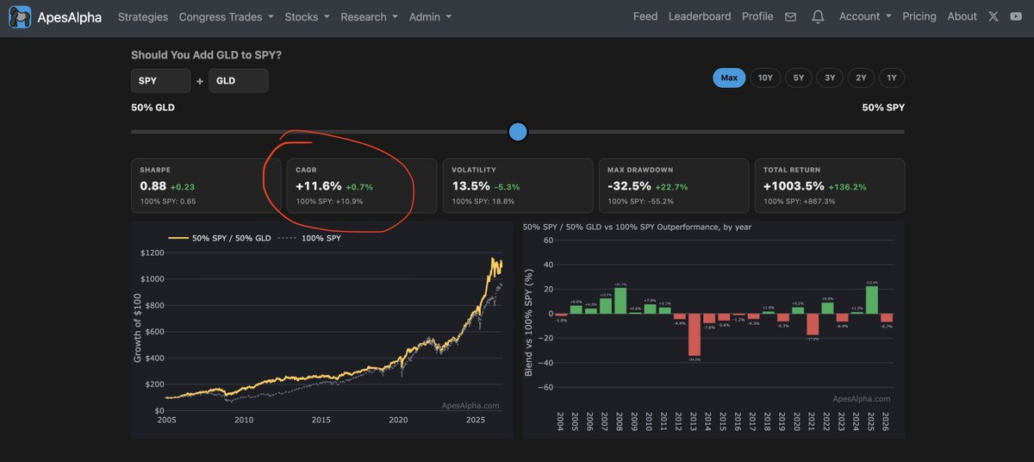
Task: Expand the Admin dropdown menu
Action: (429, 16)
